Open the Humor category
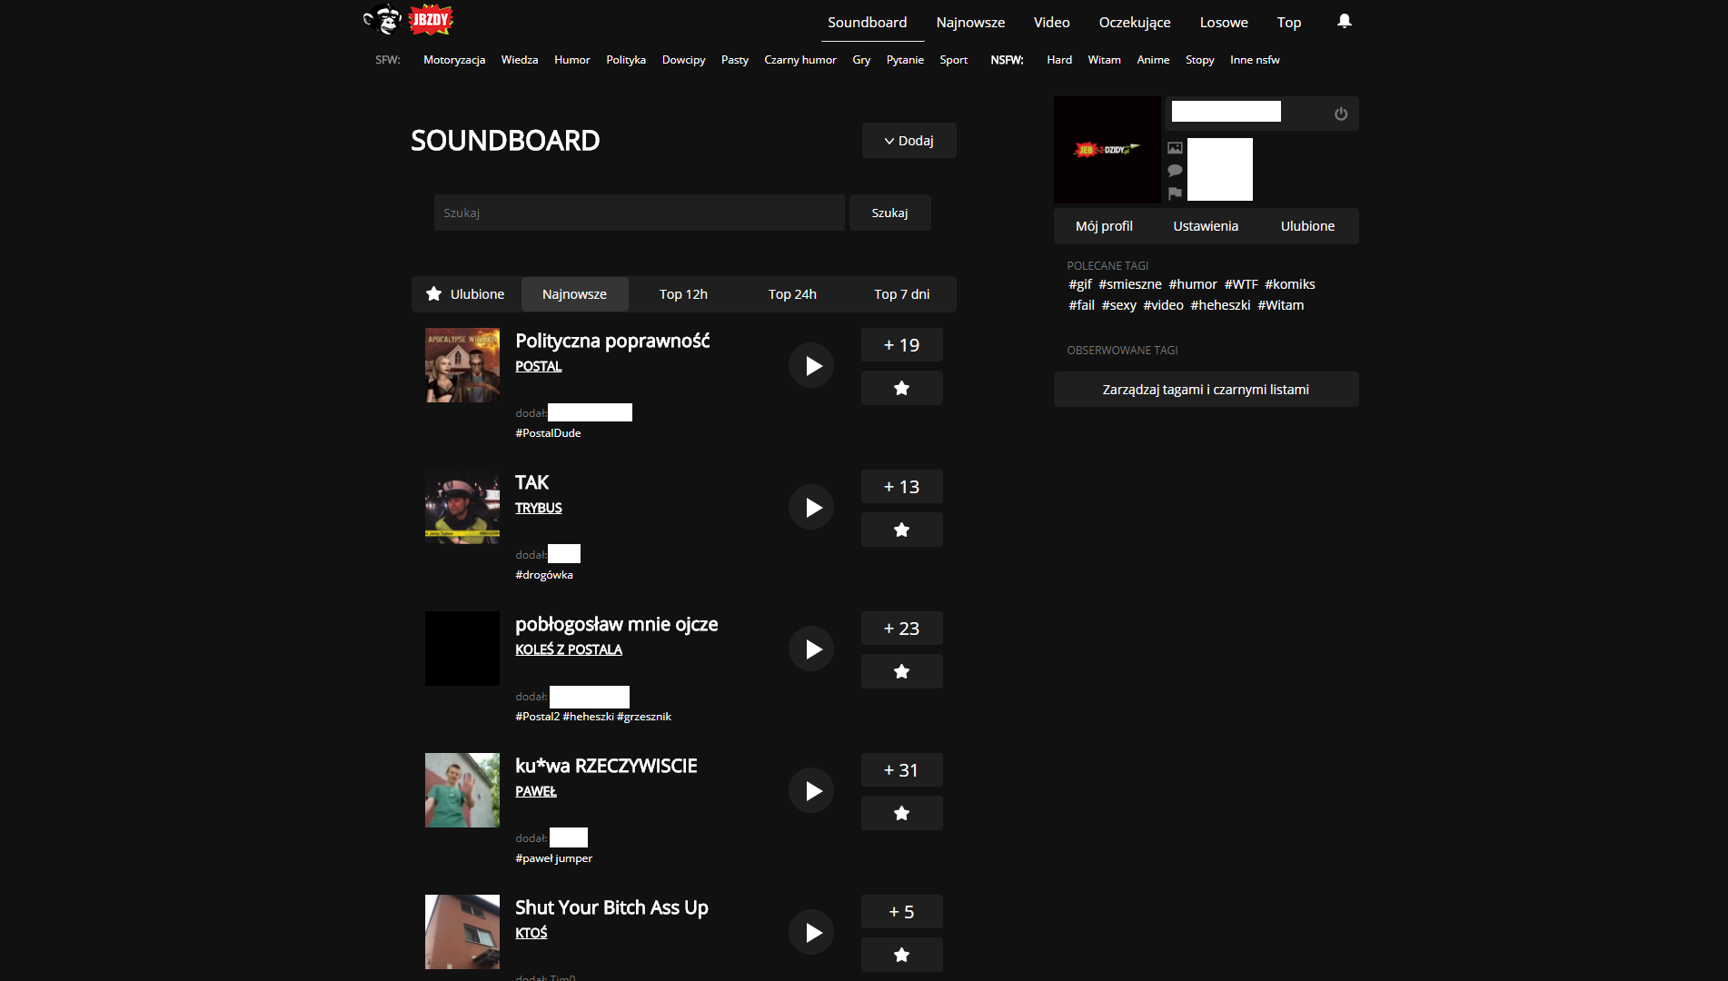The height and width of the screenshot is (981, 1728). 572,60
